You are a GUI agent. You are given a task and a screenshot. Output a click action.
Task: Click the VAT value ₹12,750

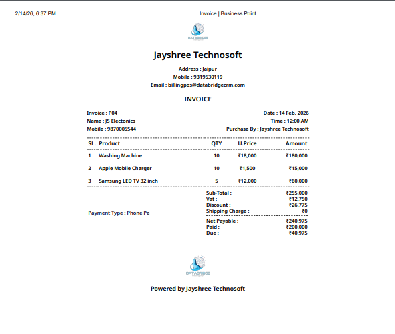click(298, 199)
